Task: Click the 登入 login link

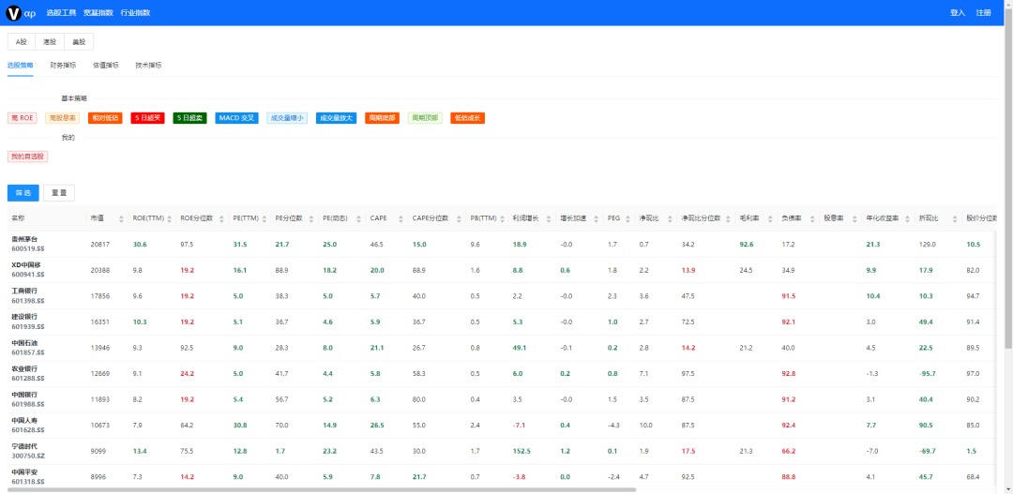Action: (958, 13)
